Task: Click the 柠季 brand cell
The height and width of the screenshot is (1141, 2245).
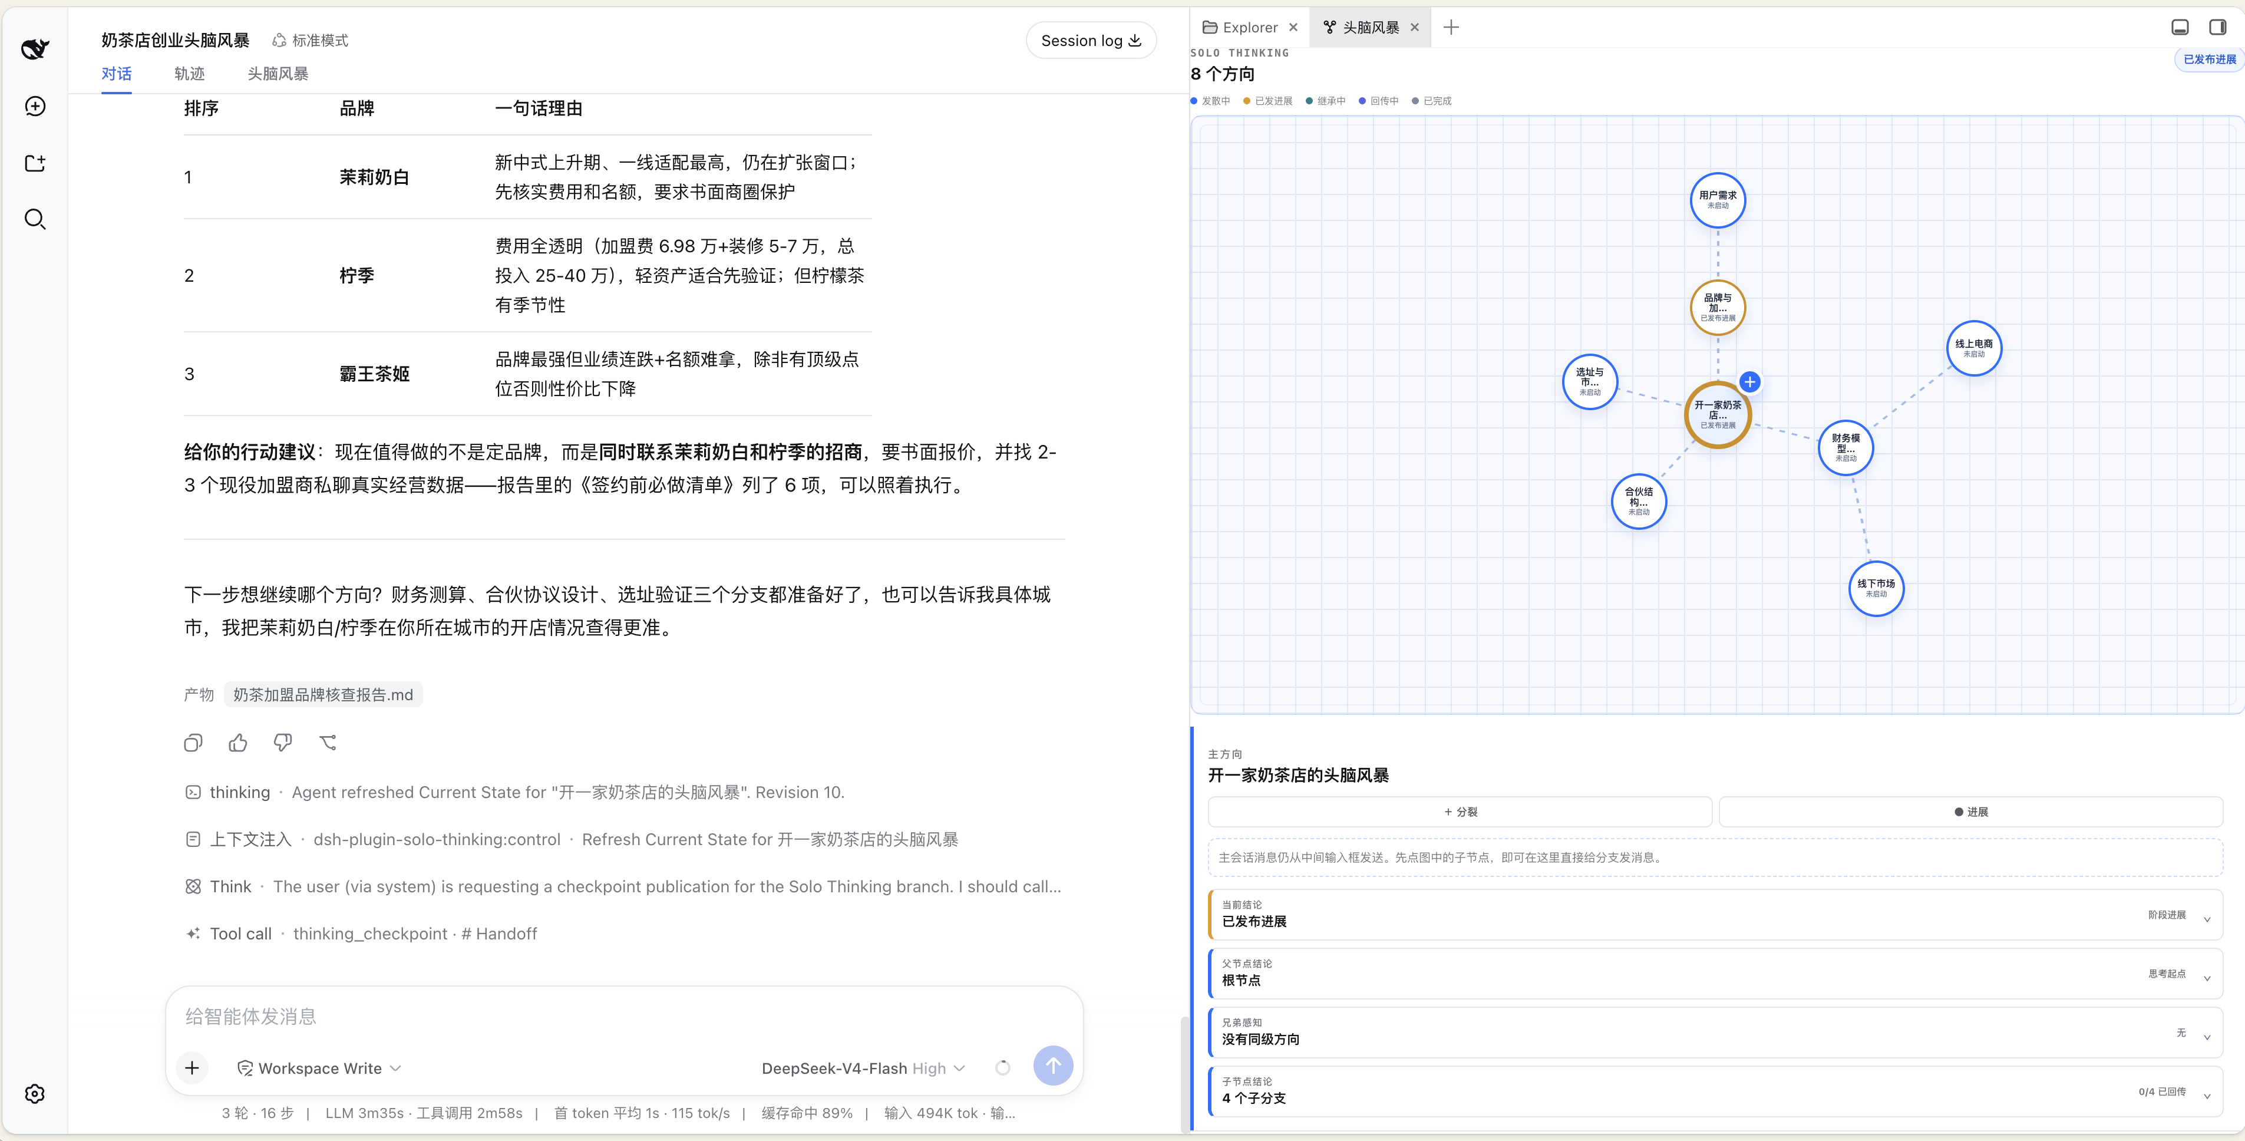Action: tap(356, 275)
